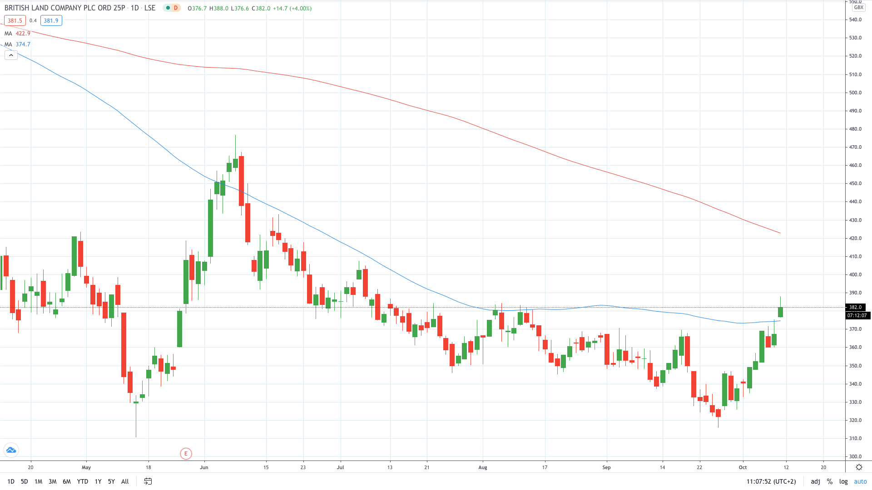Select the 1Y time range
Image resolution: width=872 pixels, height=490 pixels.
98,481
